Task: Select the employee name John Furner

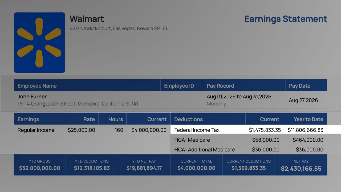Action: point(32,97)
